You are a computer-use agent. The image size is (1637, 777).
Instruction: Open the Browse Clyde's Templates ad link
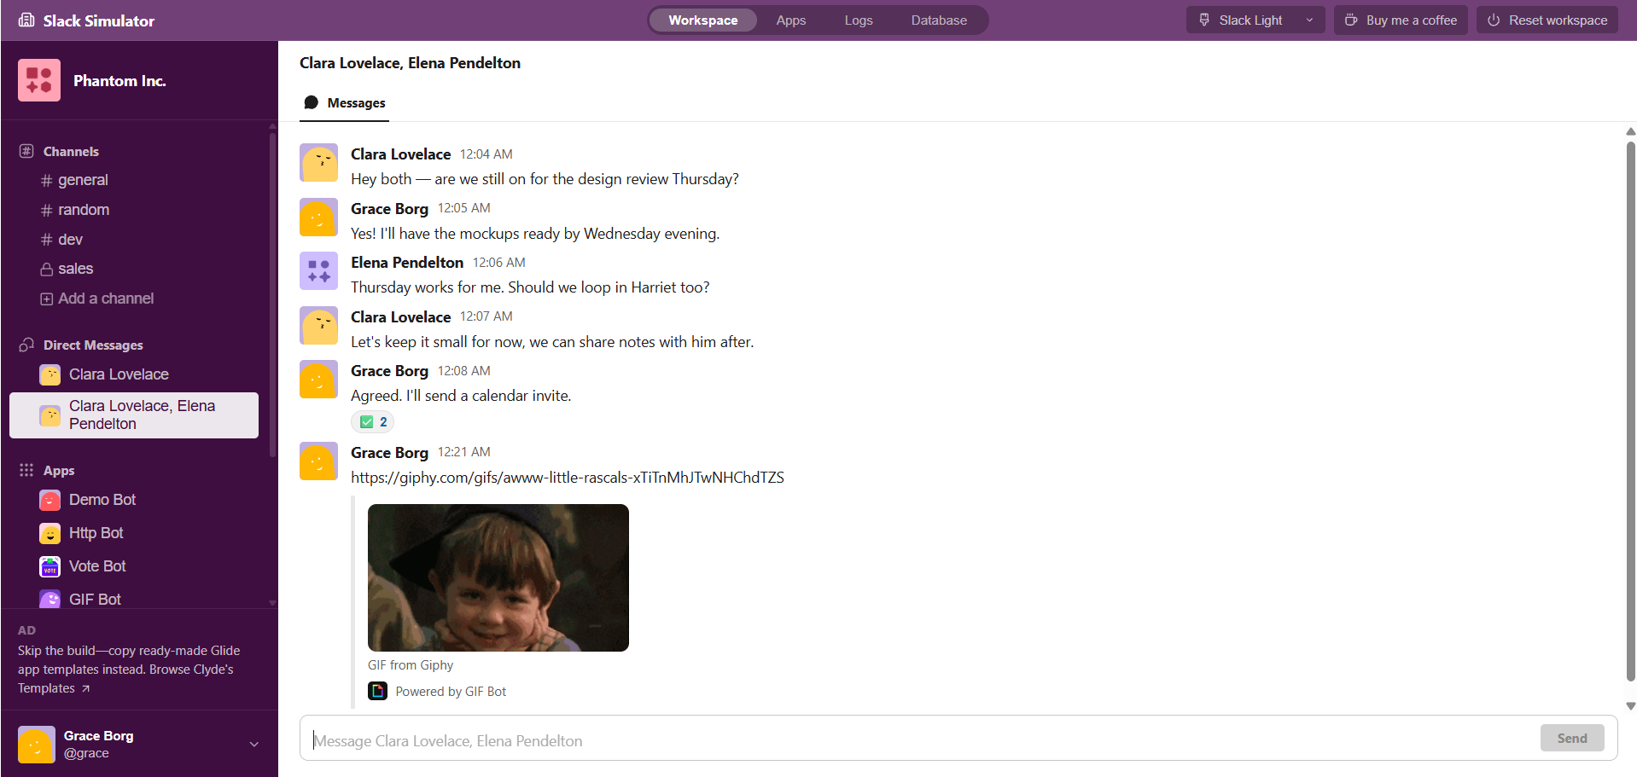click(125, 679)
